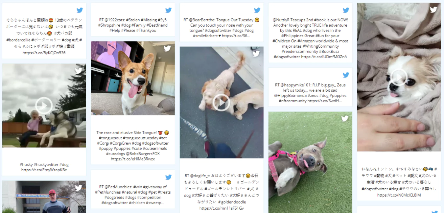Open link https://t.co/PmyWzapKBe under husky video
Screen dimensions: 444x213
pyautogui.click(x=44, y=170)
